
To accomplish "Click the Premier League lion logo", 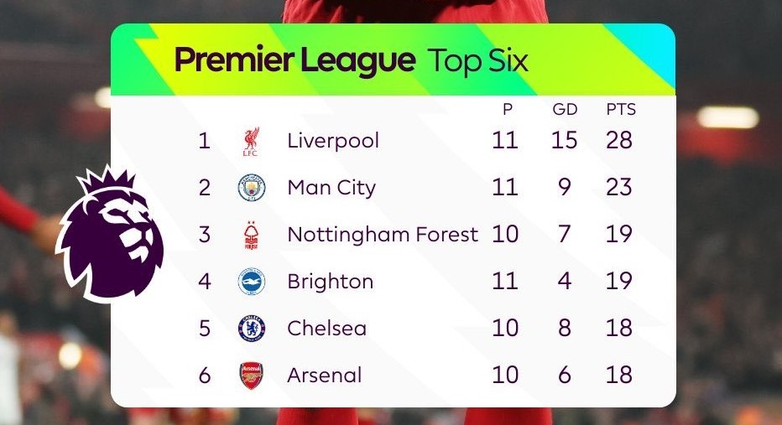I will click(x=110, y=234).
